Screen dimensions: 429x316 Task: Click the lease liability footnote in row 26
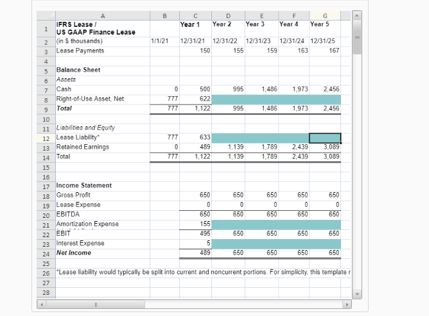tap(203, 272)
